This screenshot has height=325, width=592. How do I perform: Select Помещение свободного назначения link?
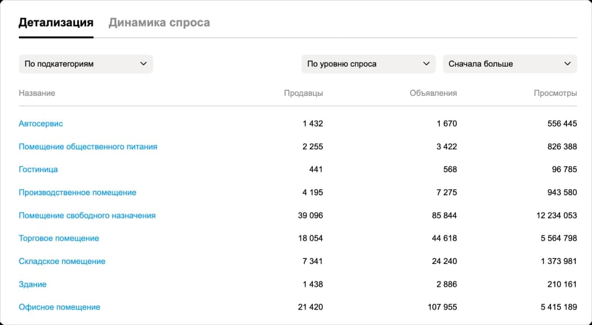(87, 216)
